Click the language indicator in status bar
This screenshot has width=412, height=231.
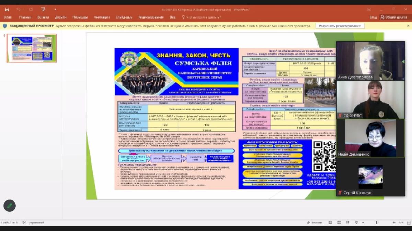36,223
